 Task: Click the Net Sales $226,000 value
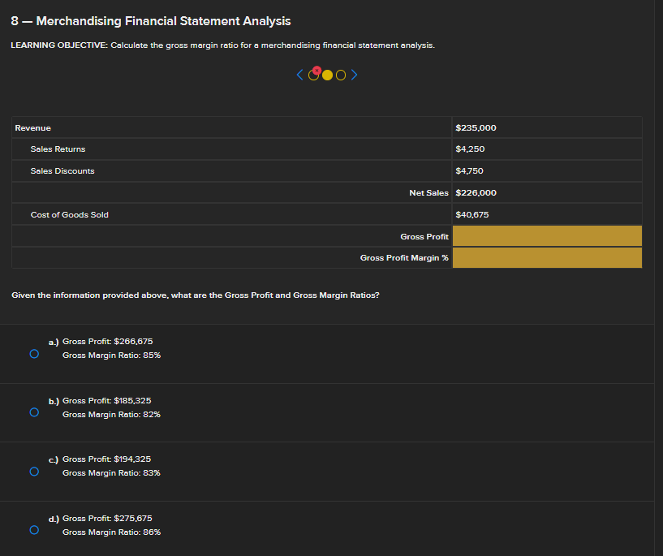click(x=476, y=193)
